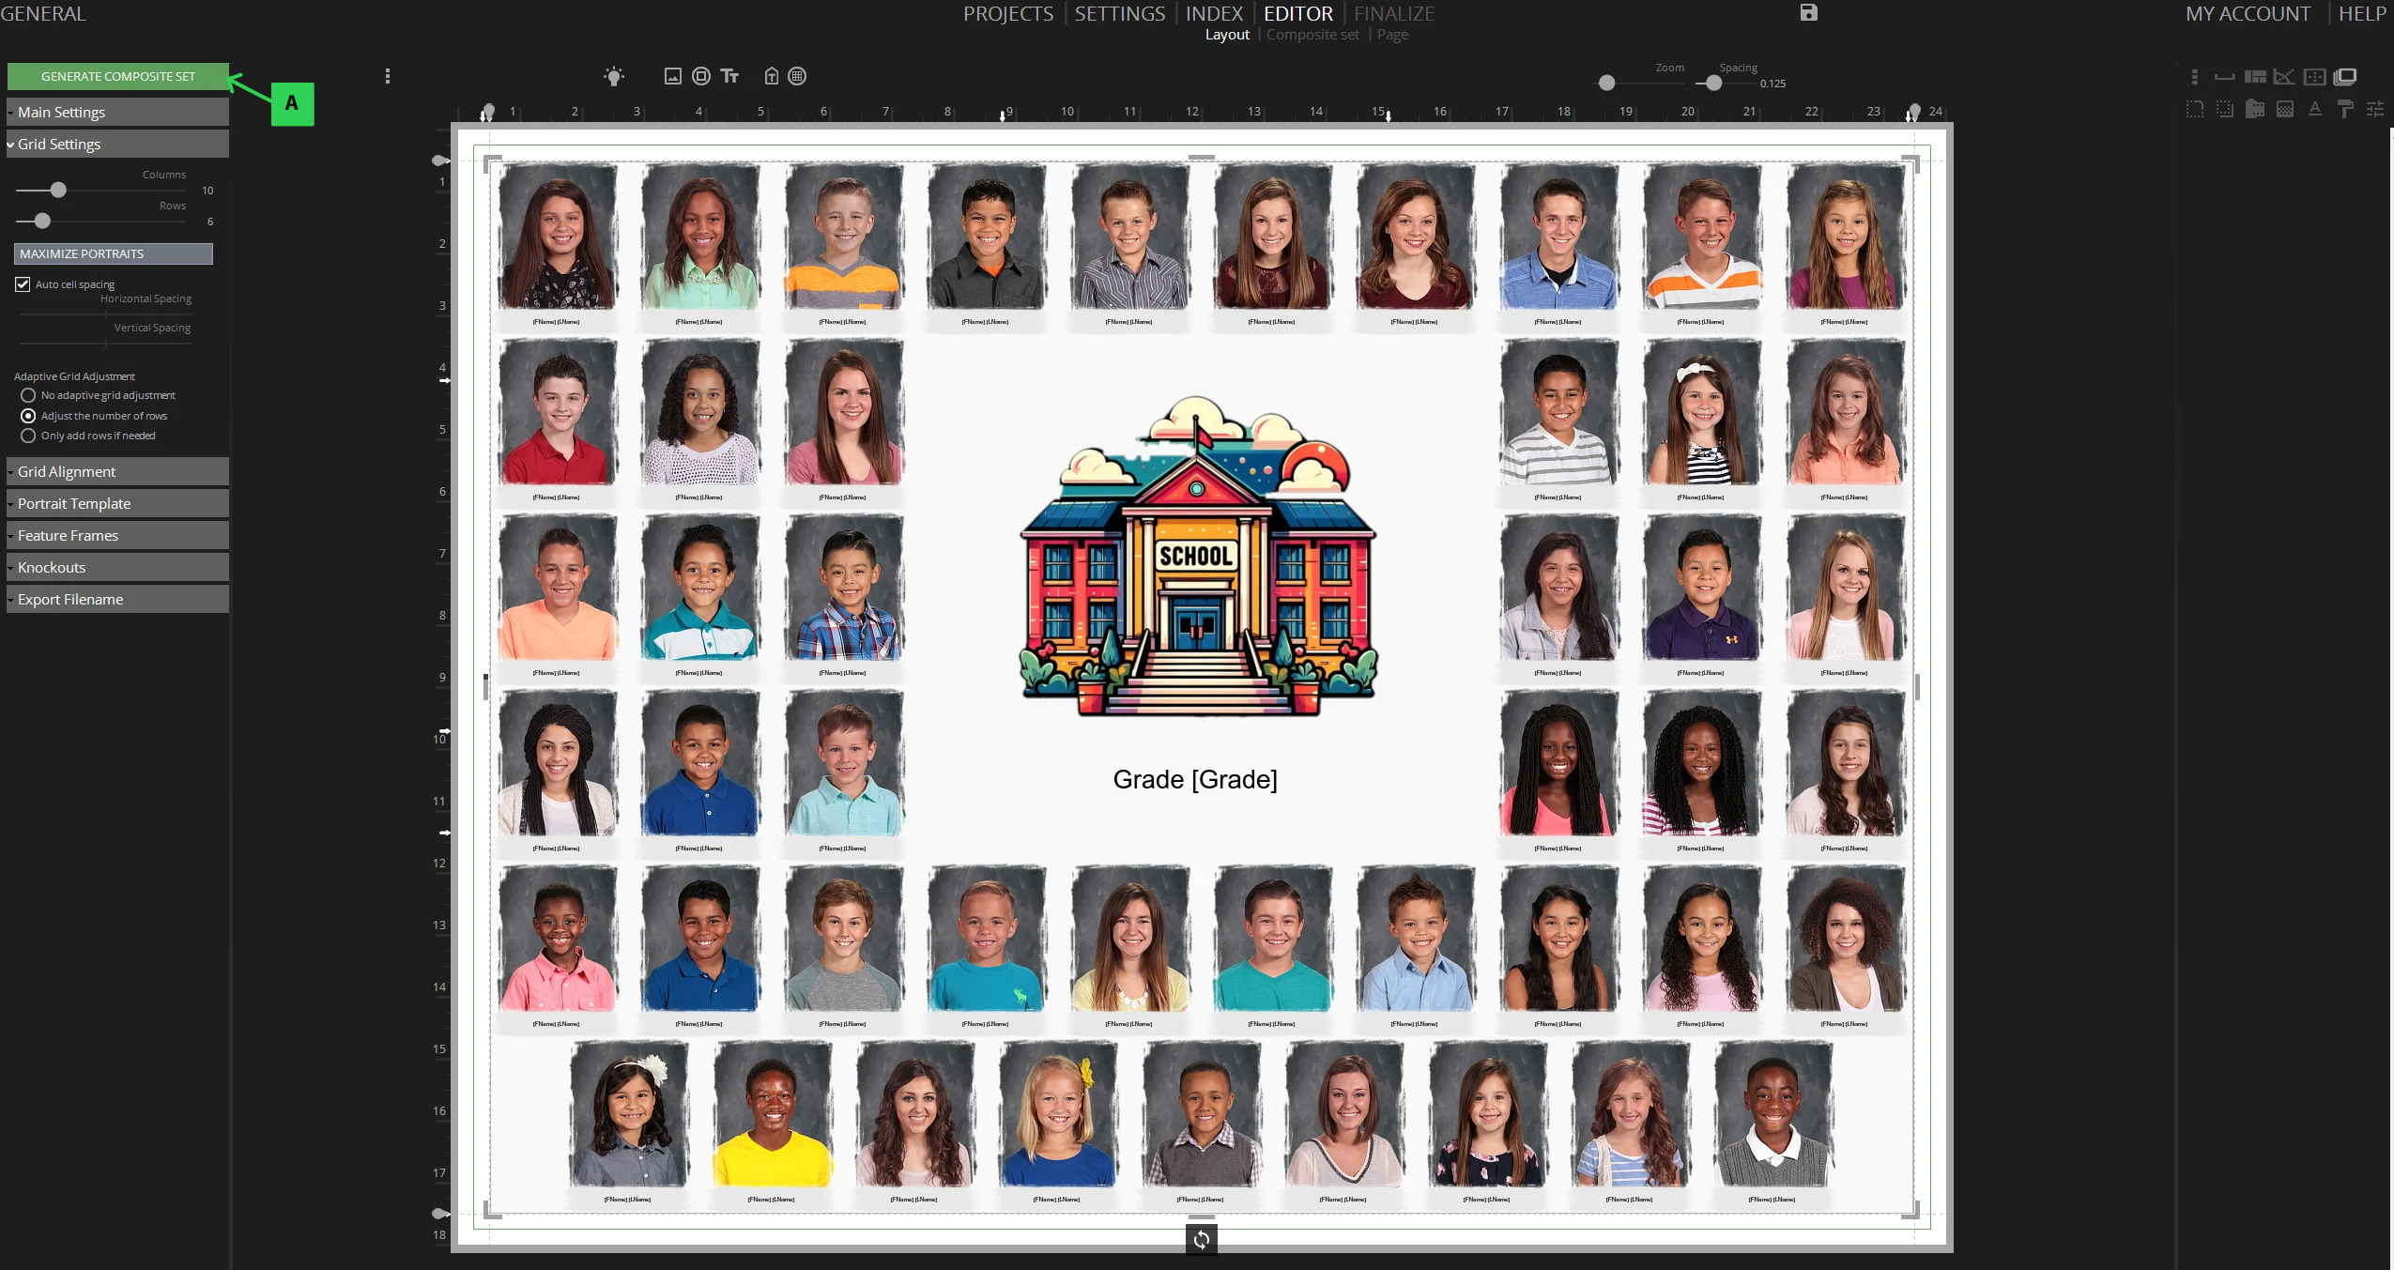Uncheck Auto cell spacing

point(23,284)
